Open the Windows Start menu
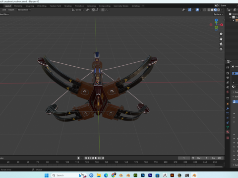Viewport: 238px width, 178px height. (x=47, y=175)
